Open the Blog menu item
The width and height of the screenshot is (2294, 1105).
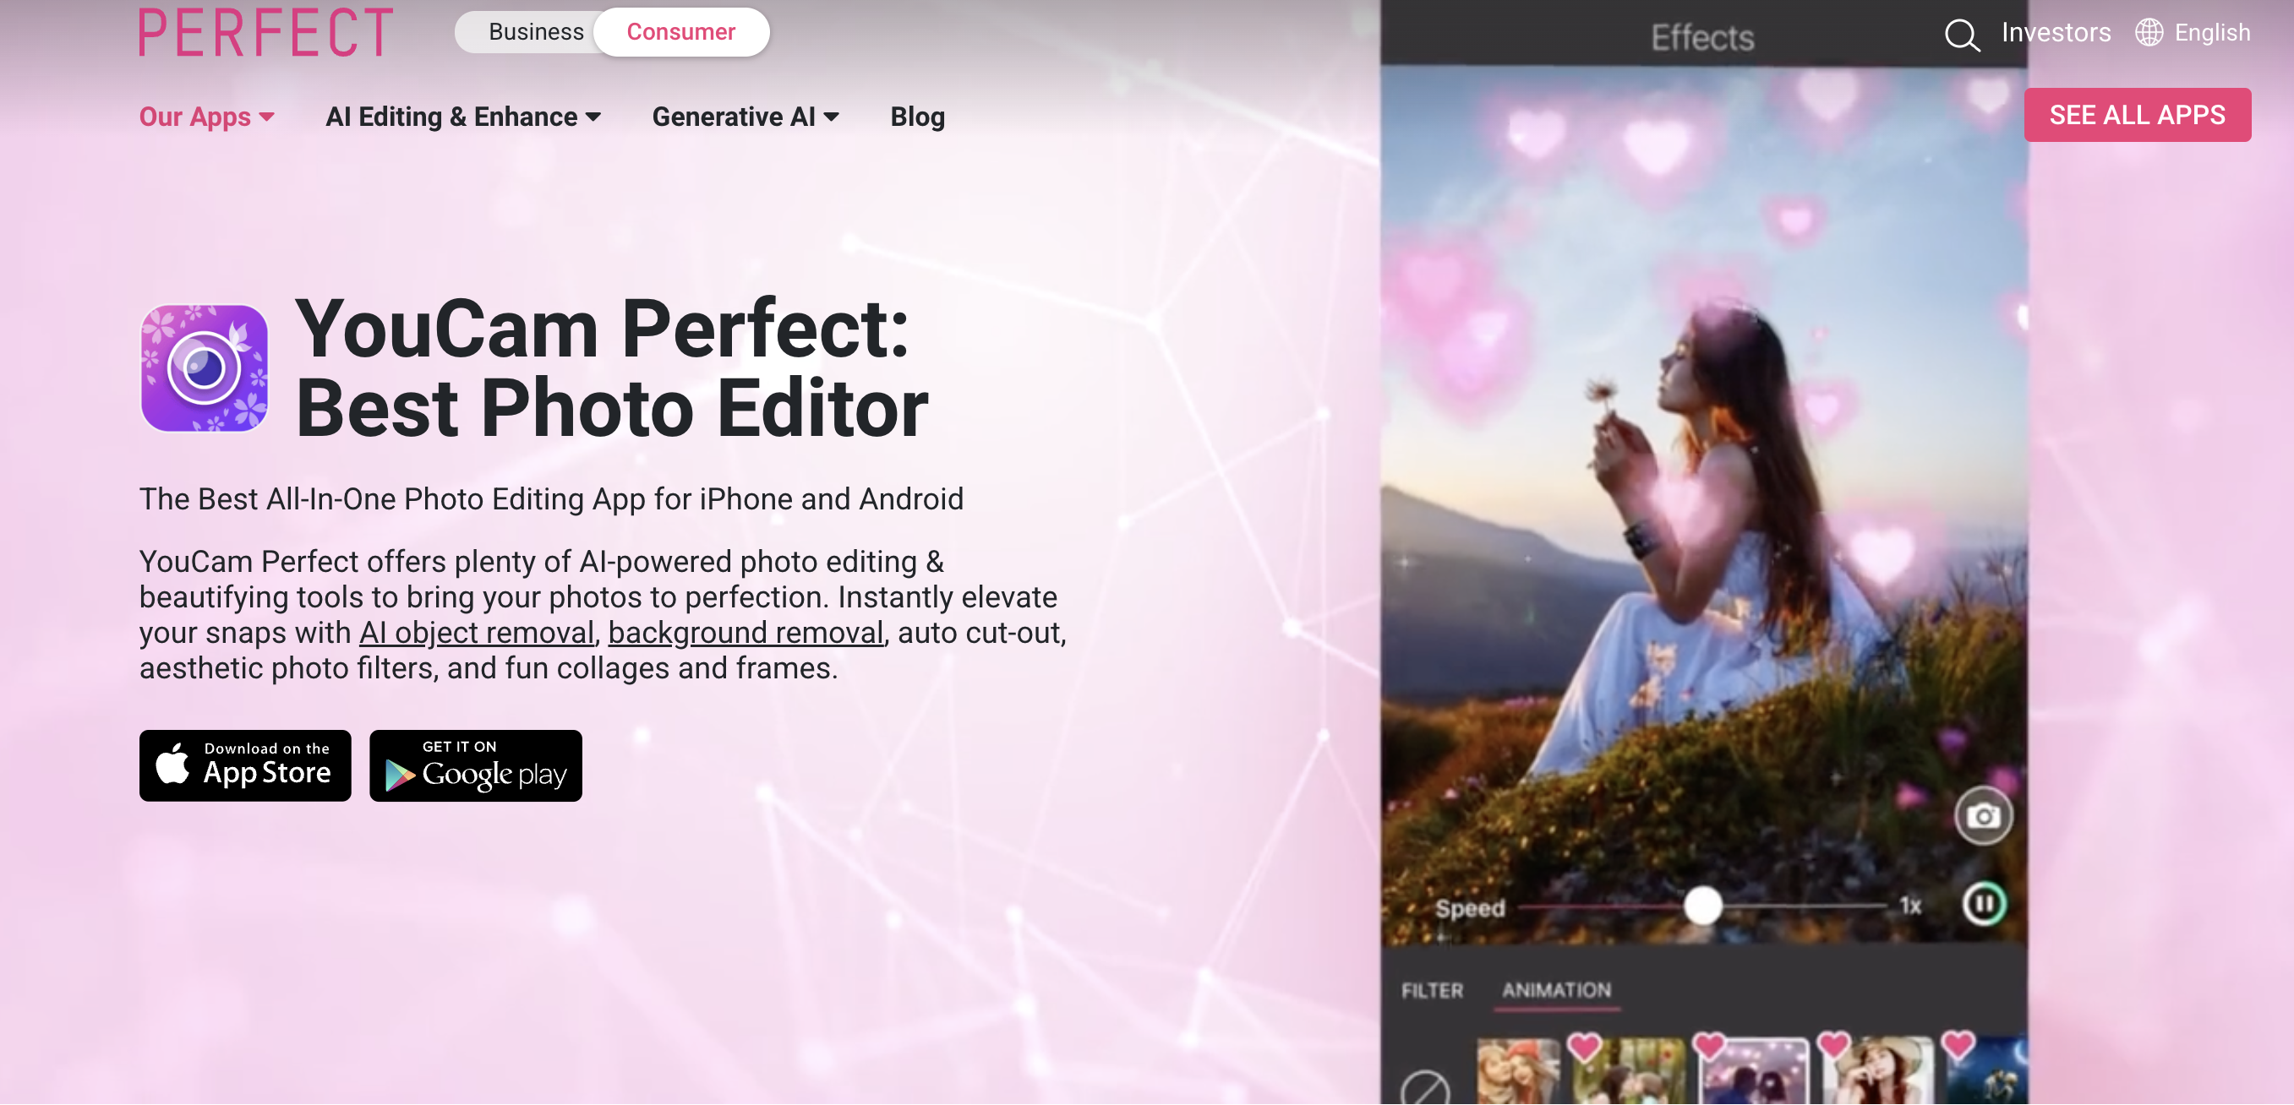pos(917,114)
